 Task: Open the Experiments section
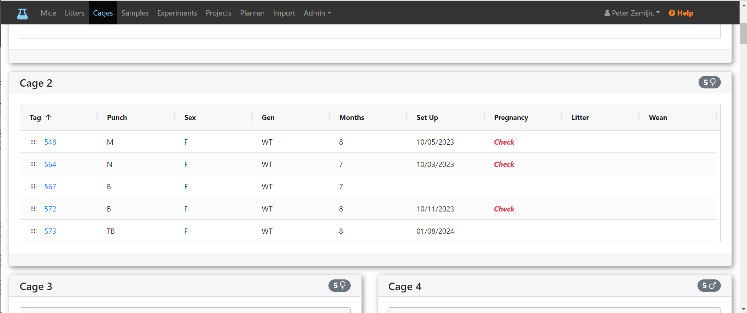tap(177, 13)
